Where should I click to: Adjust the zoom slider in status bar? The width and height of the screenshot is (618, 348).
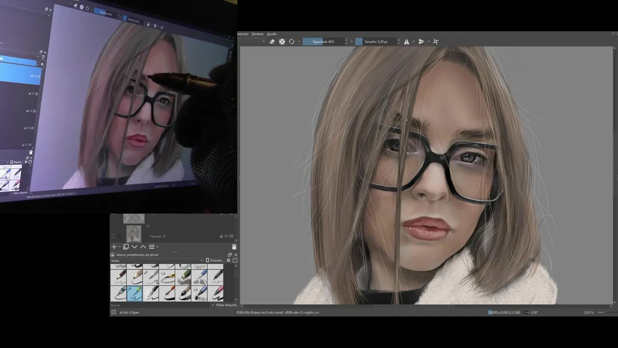click(x=607, y=312)
